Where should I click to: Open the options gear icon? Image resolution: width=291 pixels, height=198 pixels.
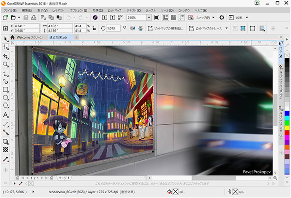222,17
